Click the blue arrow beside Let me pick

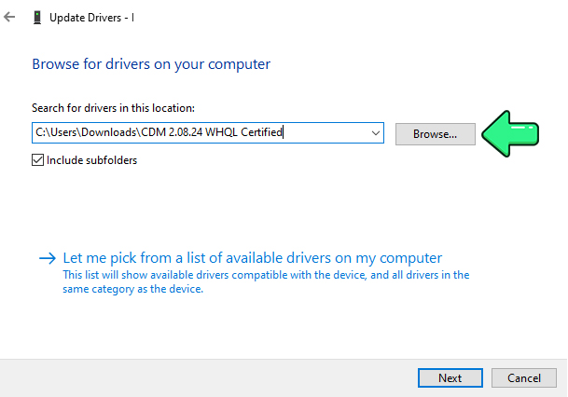tap(48, 258)
